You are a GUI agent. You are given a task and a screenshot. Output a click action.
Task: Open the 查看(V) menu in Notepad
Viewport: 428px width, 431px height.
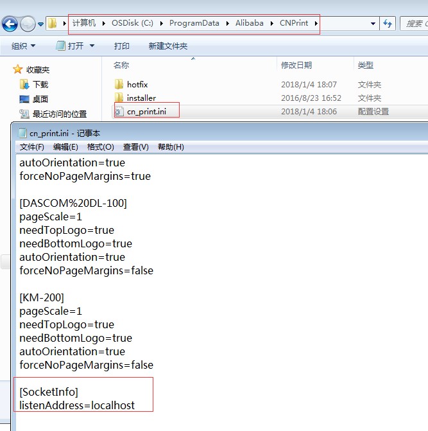[x=135, y=147]
